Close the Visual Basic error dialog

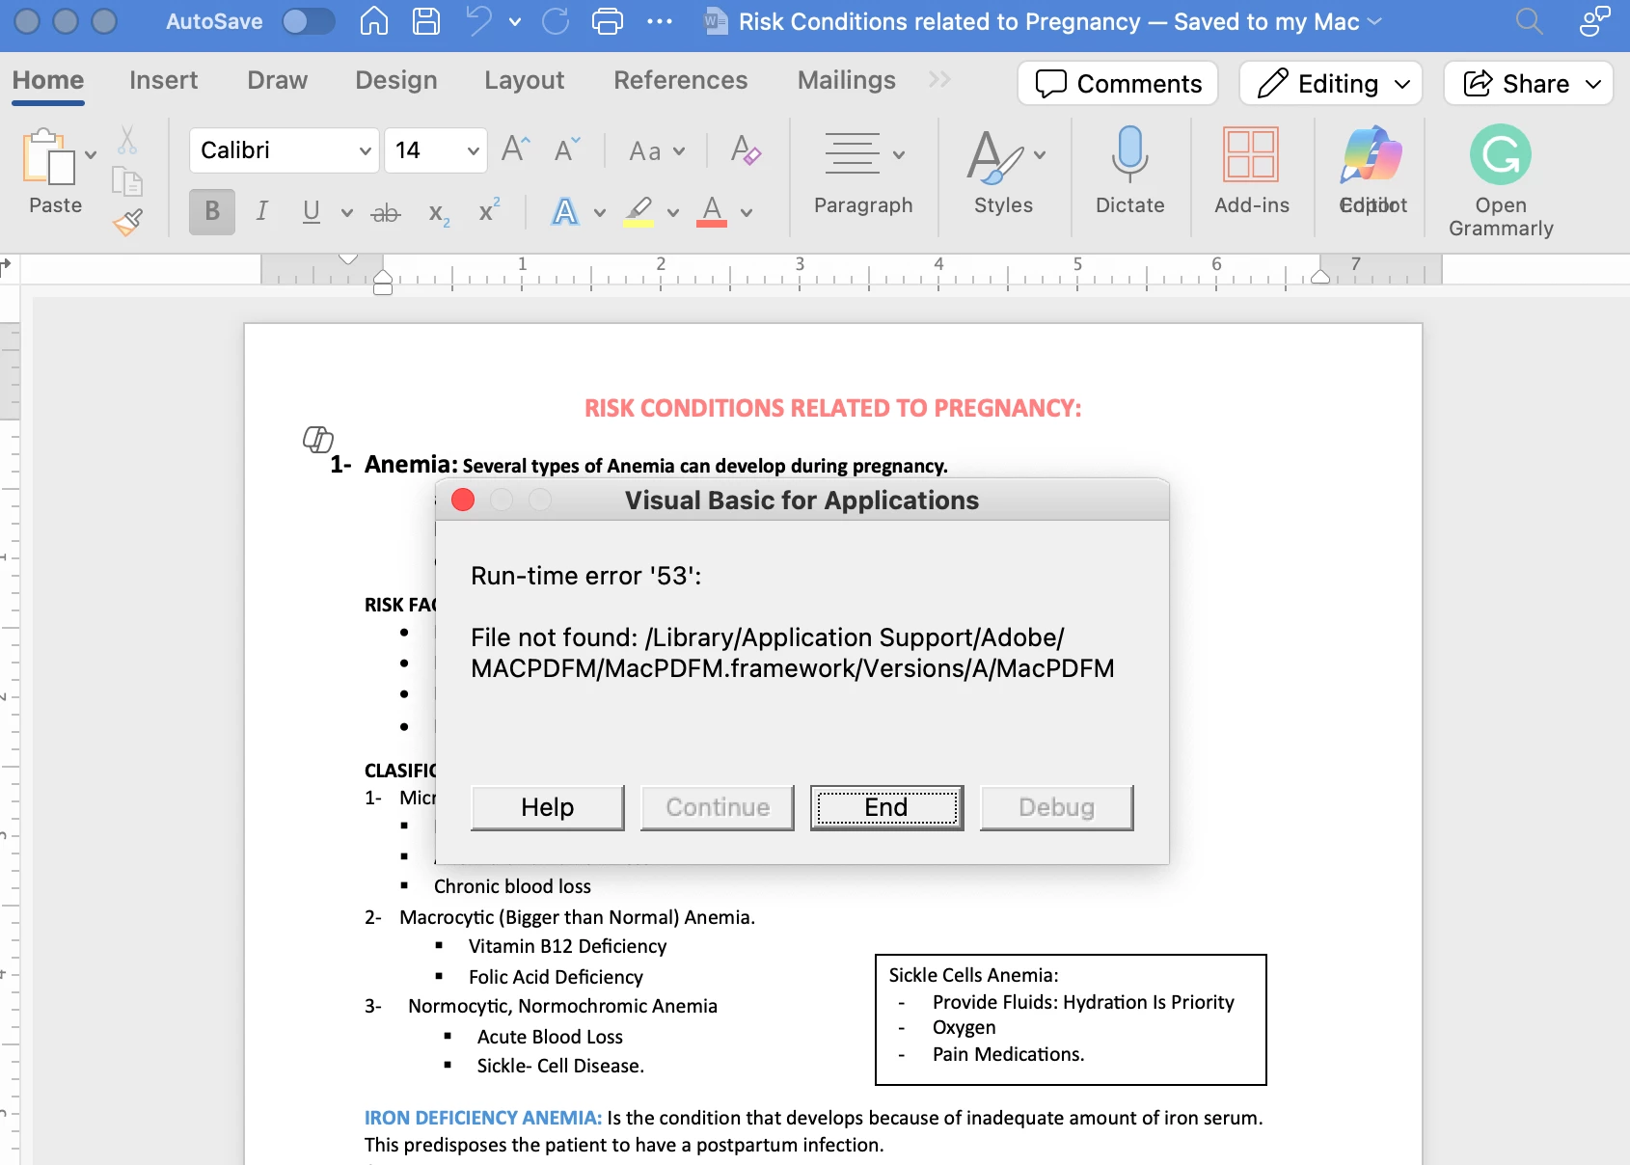coord(463,500)
